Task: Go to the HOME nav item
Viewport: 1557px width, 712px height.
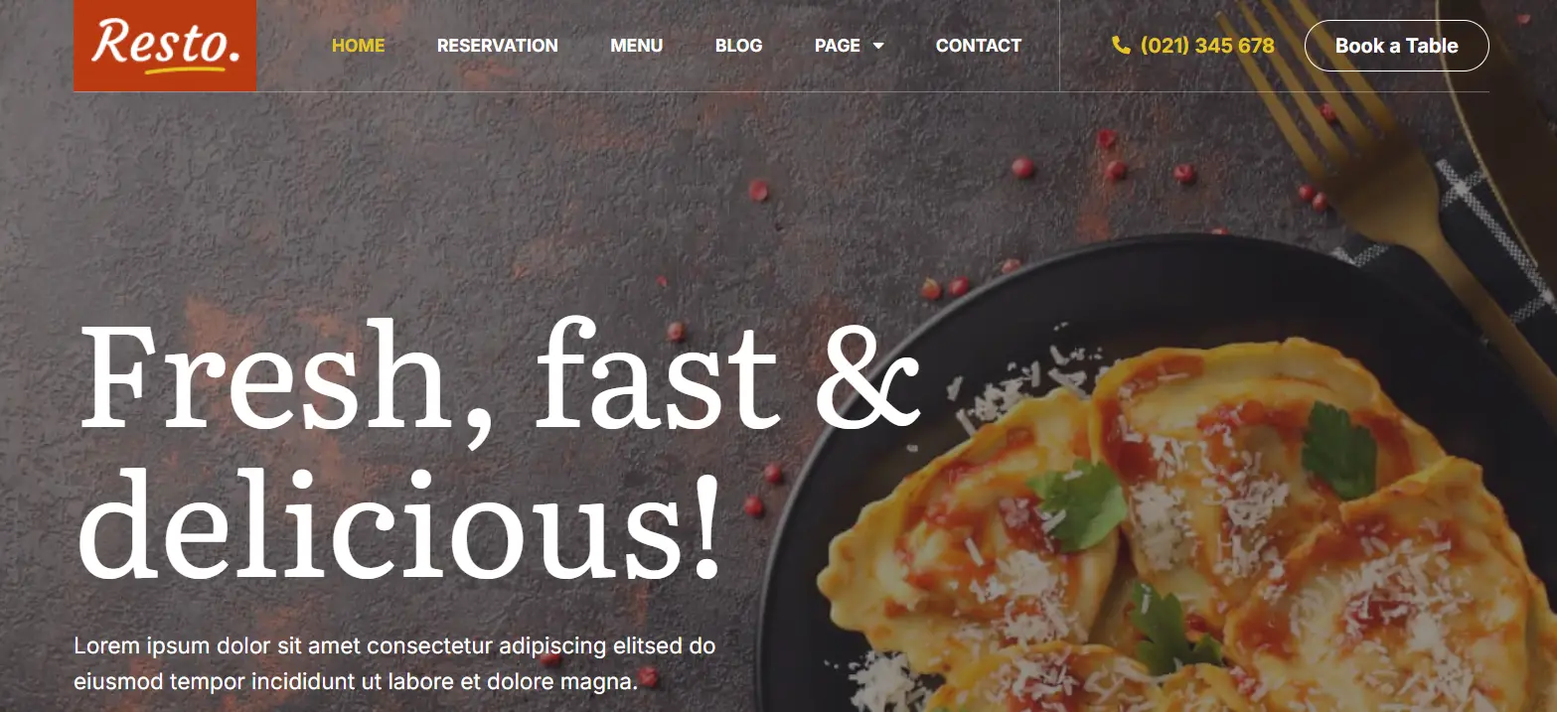Action: (x=358, y=46)
